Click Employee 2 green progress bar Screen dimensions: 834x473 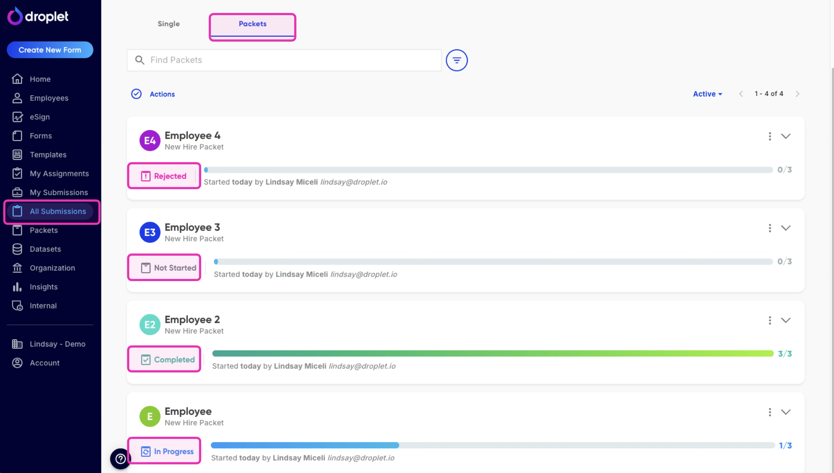[492, 354]
